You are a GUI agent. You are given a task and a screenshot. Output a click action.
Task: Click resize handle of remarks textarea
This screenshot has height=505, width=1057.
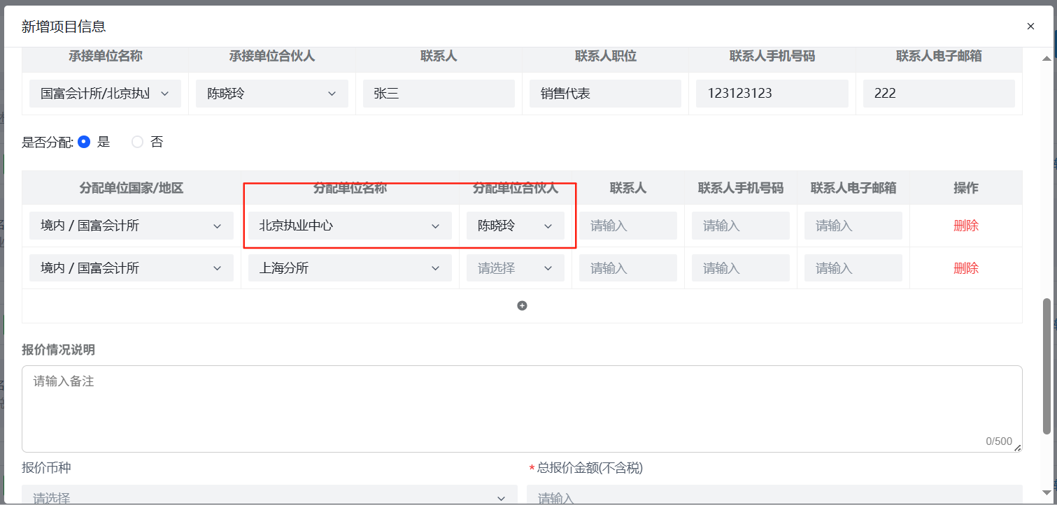pos(1018,448)
